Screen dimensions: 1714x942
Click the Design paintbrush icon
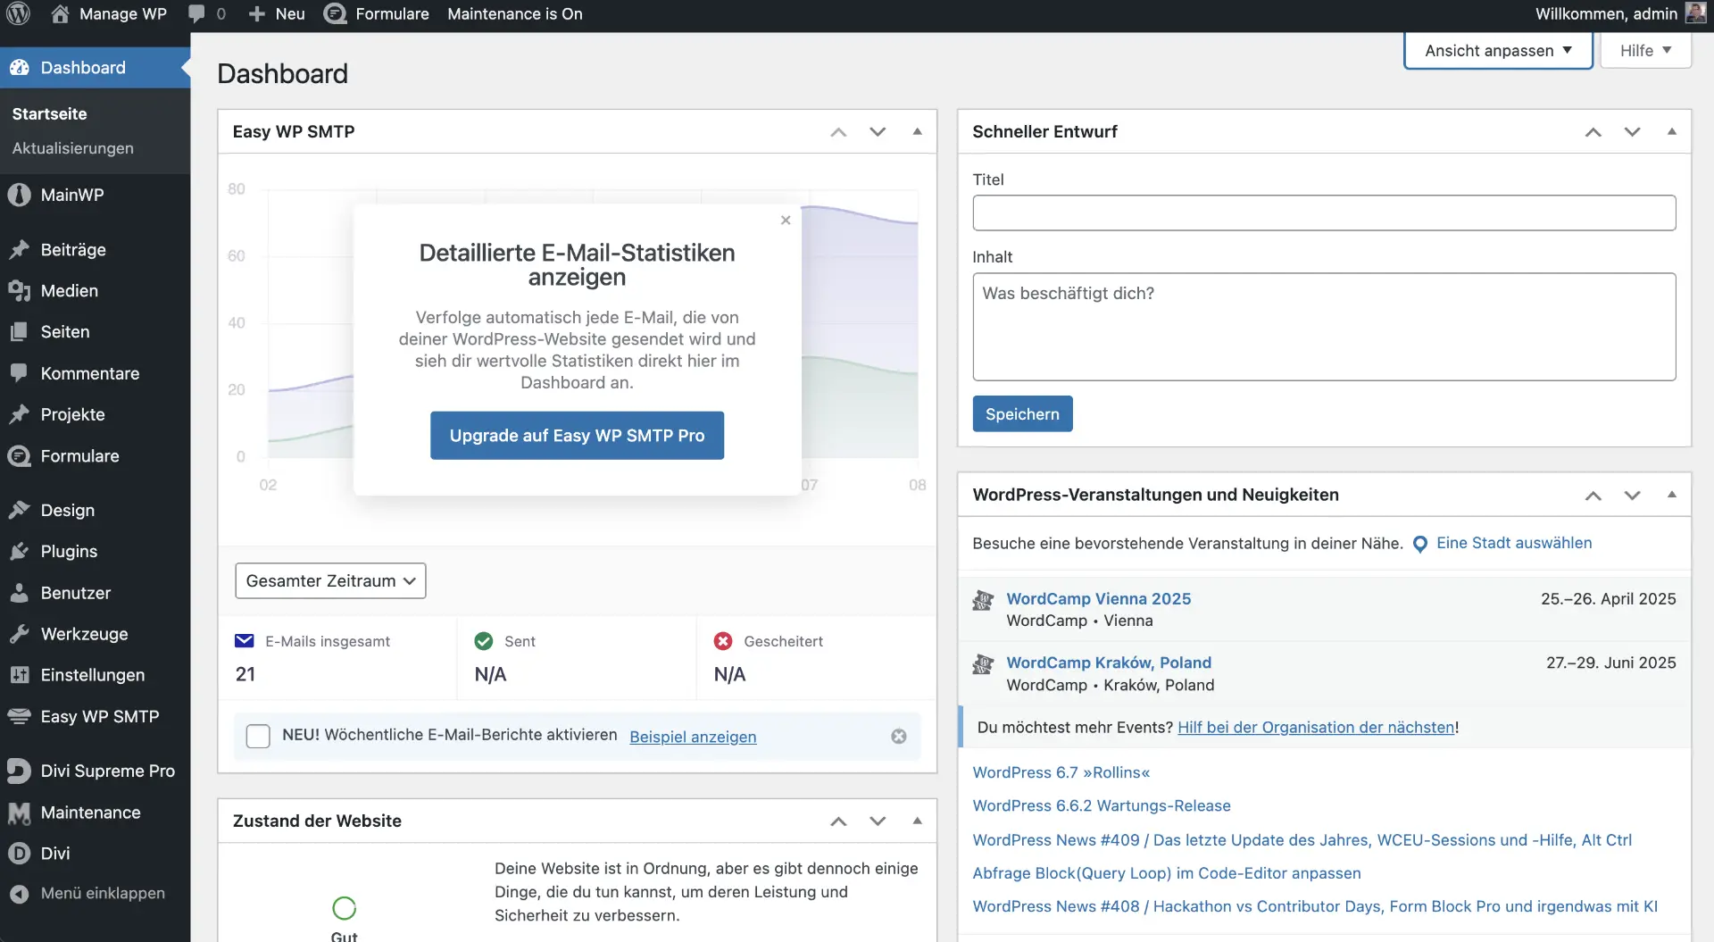(x=19, y=510)
